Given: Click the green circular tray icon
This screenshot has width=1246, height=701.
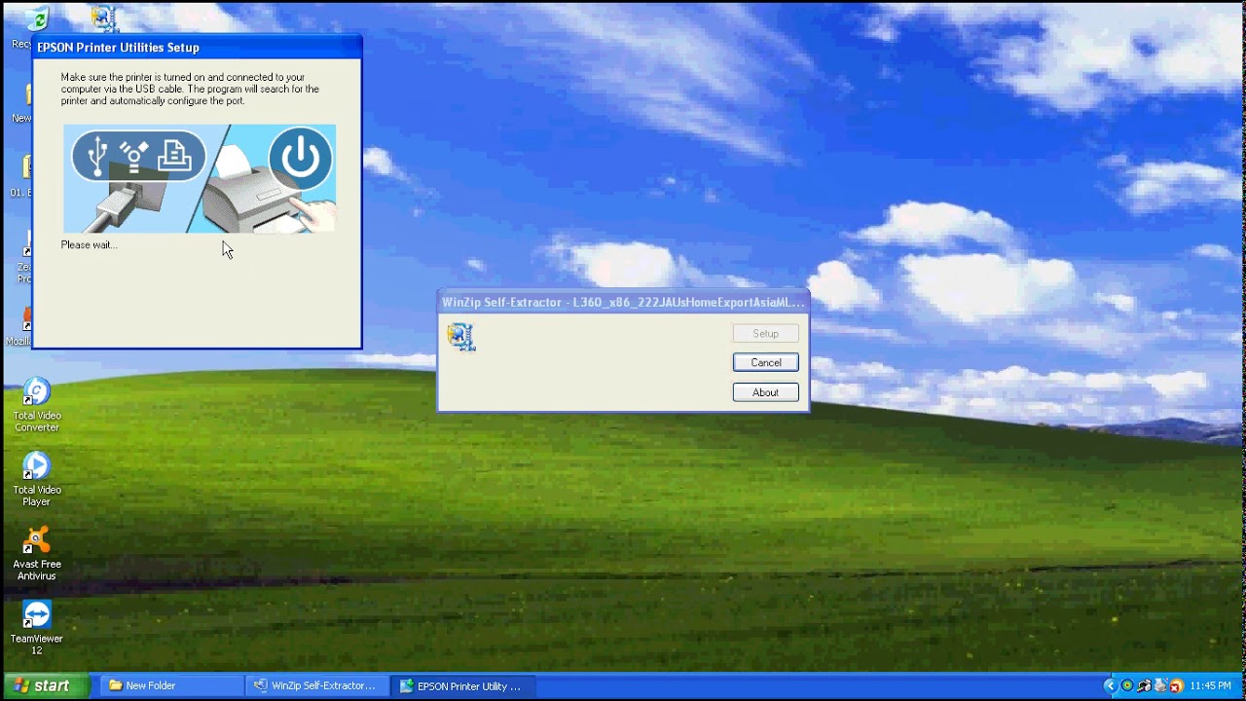Looking at the screenshot, I should click(x=1127, y=685).
